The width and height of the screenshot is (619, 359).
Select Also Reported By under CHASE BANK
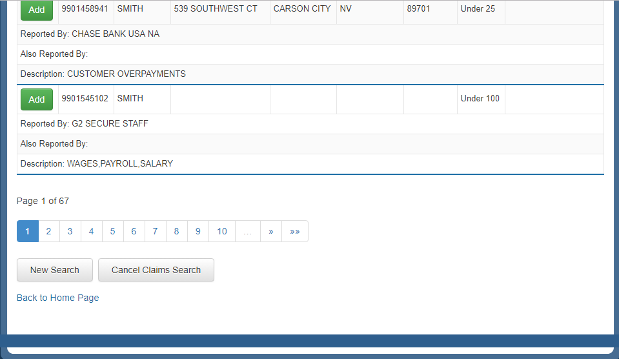[310, 54]
